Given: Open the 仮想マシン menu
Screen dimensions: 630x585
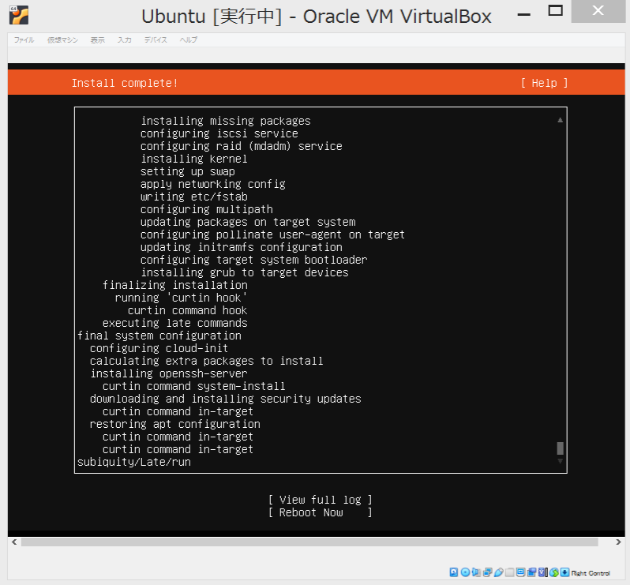Looking at the screenshot, I should (62, 39).
